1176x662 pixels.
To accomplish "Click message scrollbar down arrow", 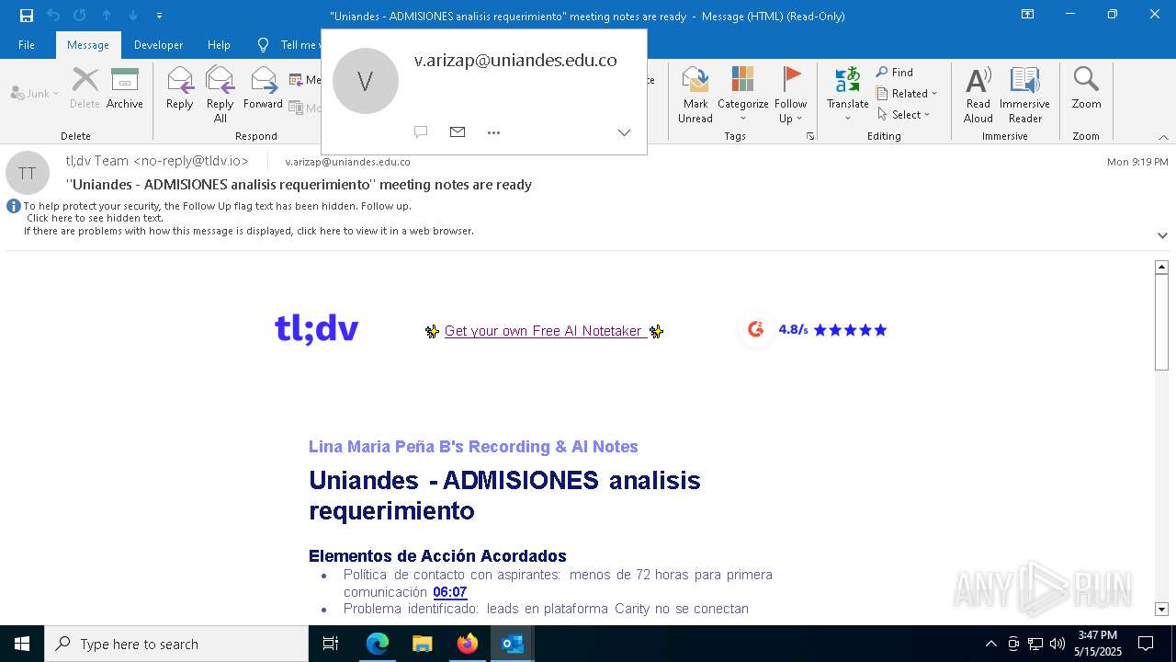I will pyautogui.click(x=1161, y=609).
